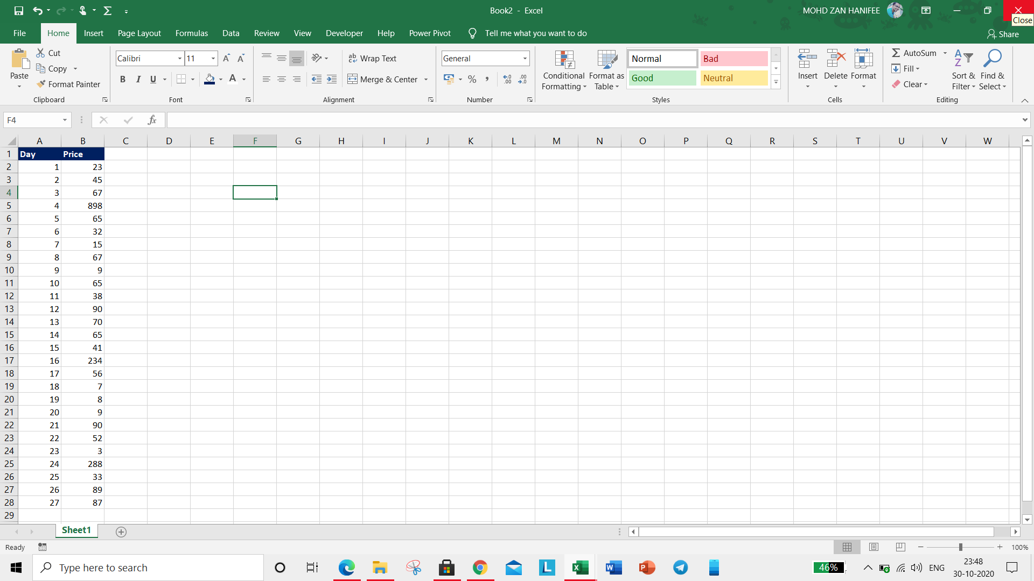
Task: Expand the formula bar
Action: click(1024, 120)
